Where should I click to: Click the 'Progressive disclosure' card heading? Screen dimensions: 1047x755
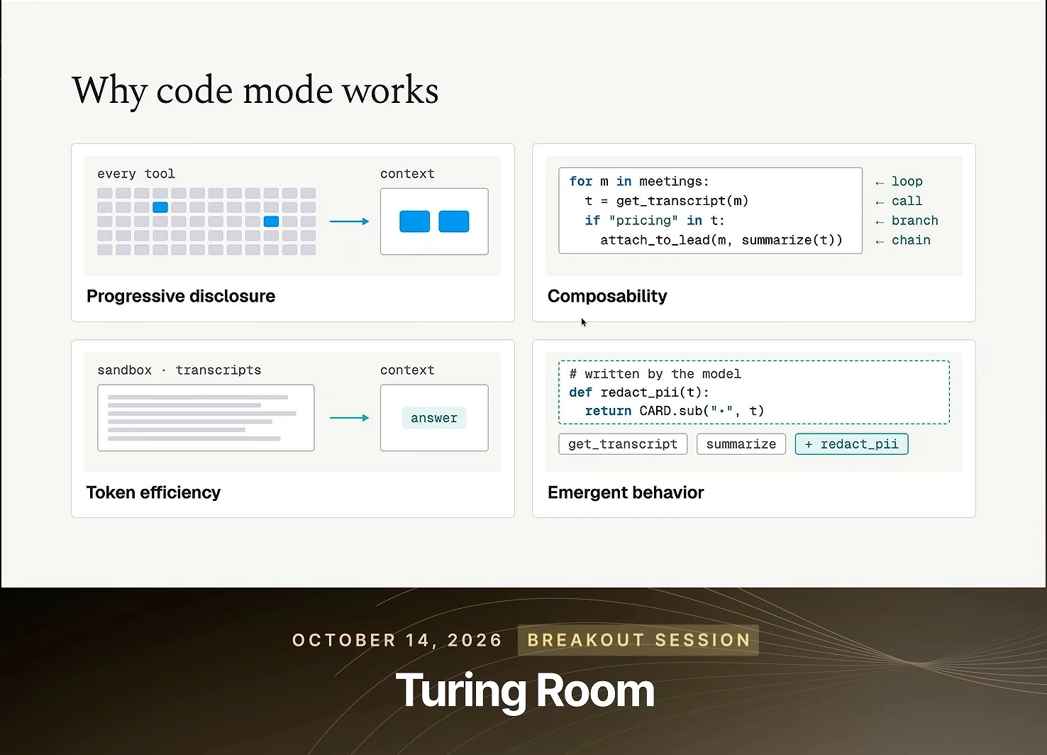tap(181, 296)
